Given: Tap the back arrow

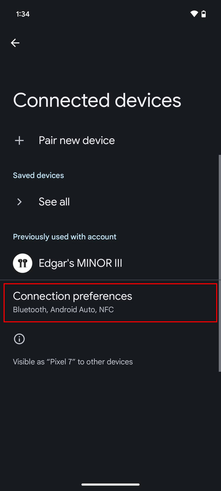Looking at the screenshot, I should (15, 43).
